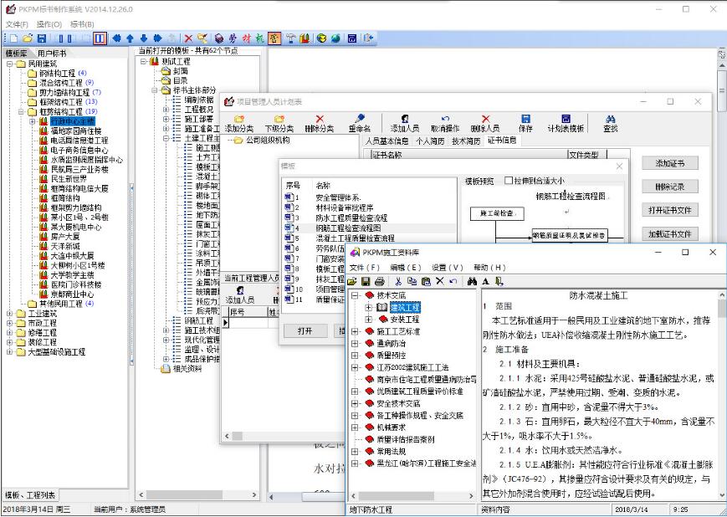Open the 文件(F) menu in main window

tap(17, 24)
